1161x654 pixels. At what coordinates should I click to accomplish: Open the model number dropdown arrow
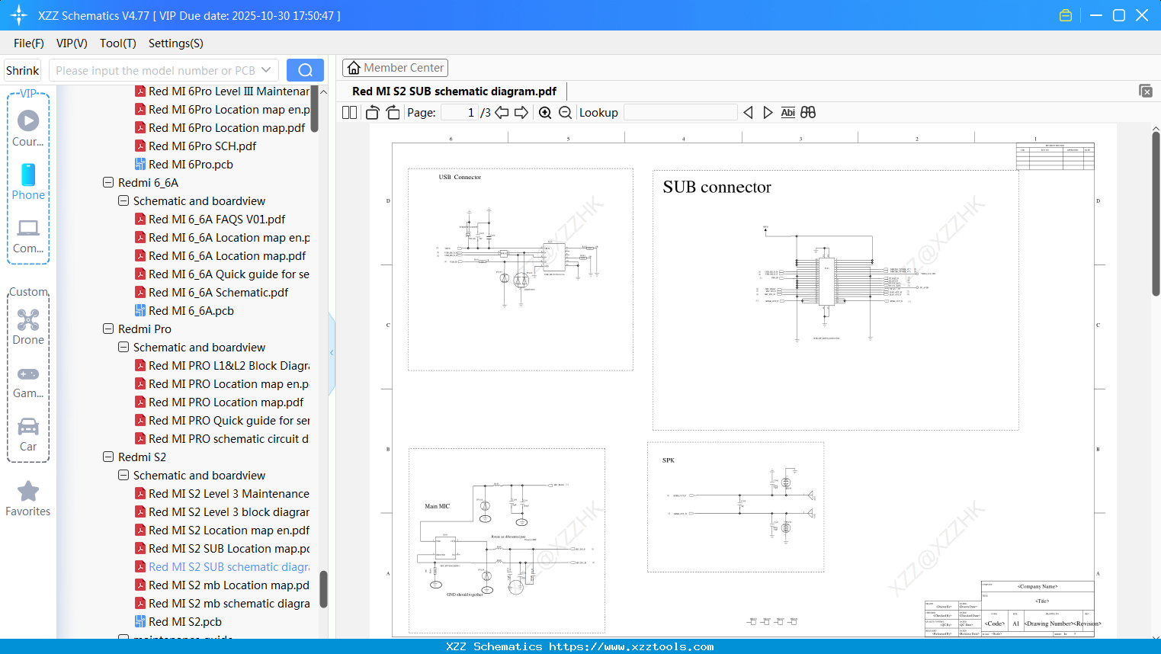coord(268,69)
